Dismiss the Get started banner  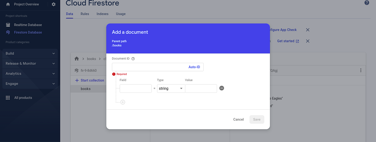click(x=308, y=41)
